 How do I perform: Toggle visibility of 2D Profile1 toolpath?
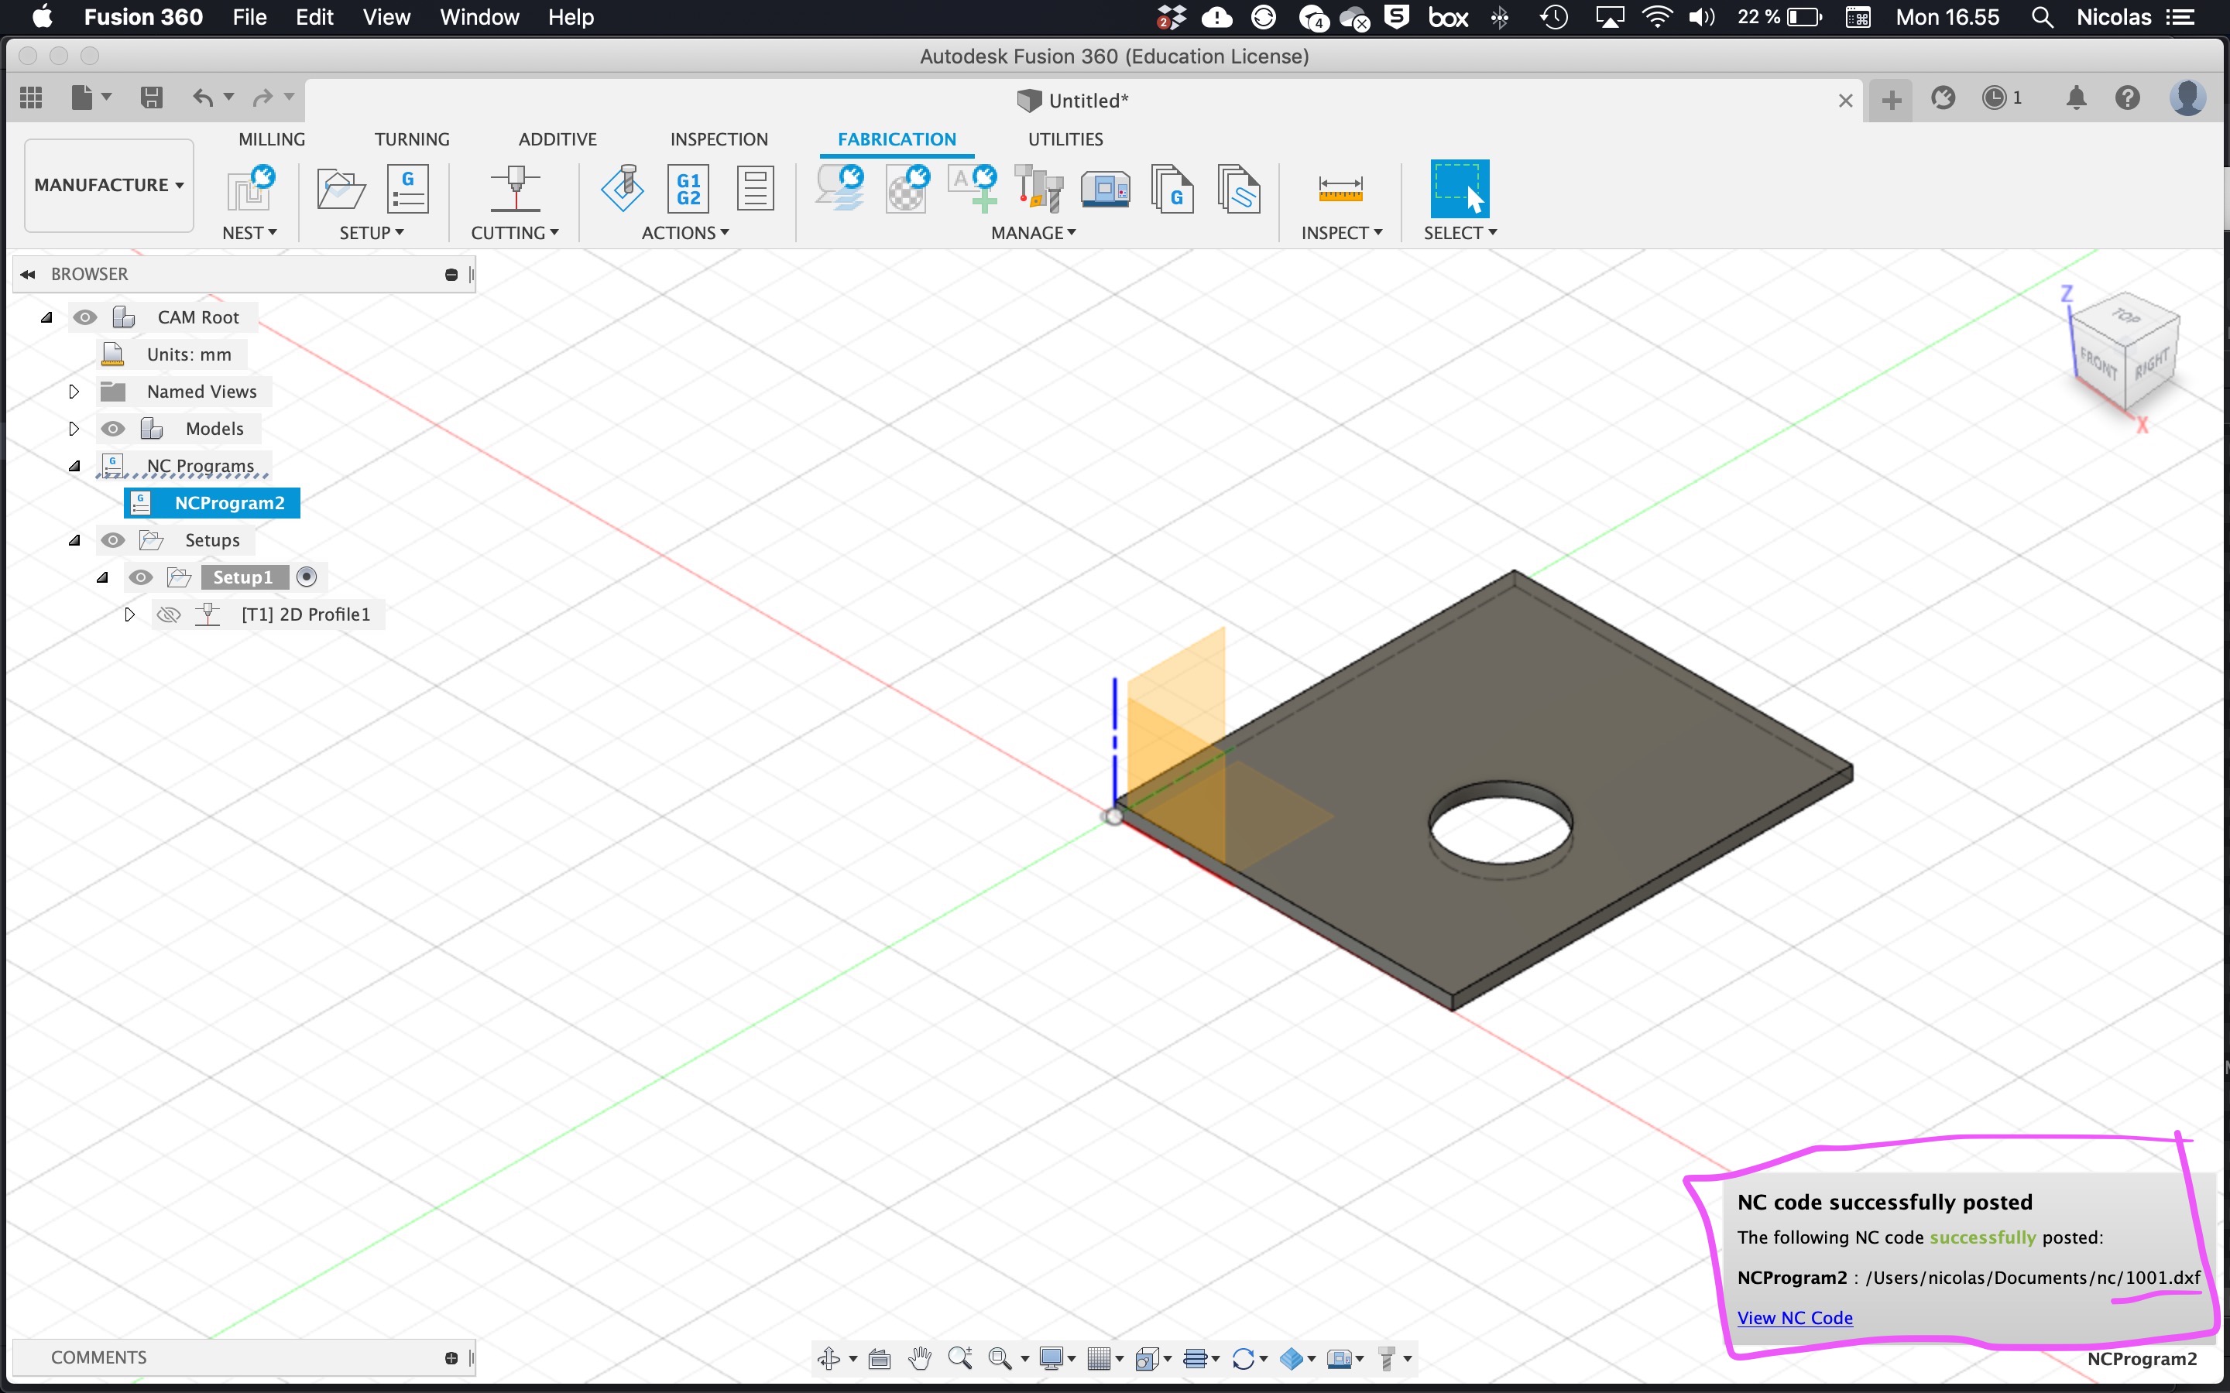[x=167, y=613]
